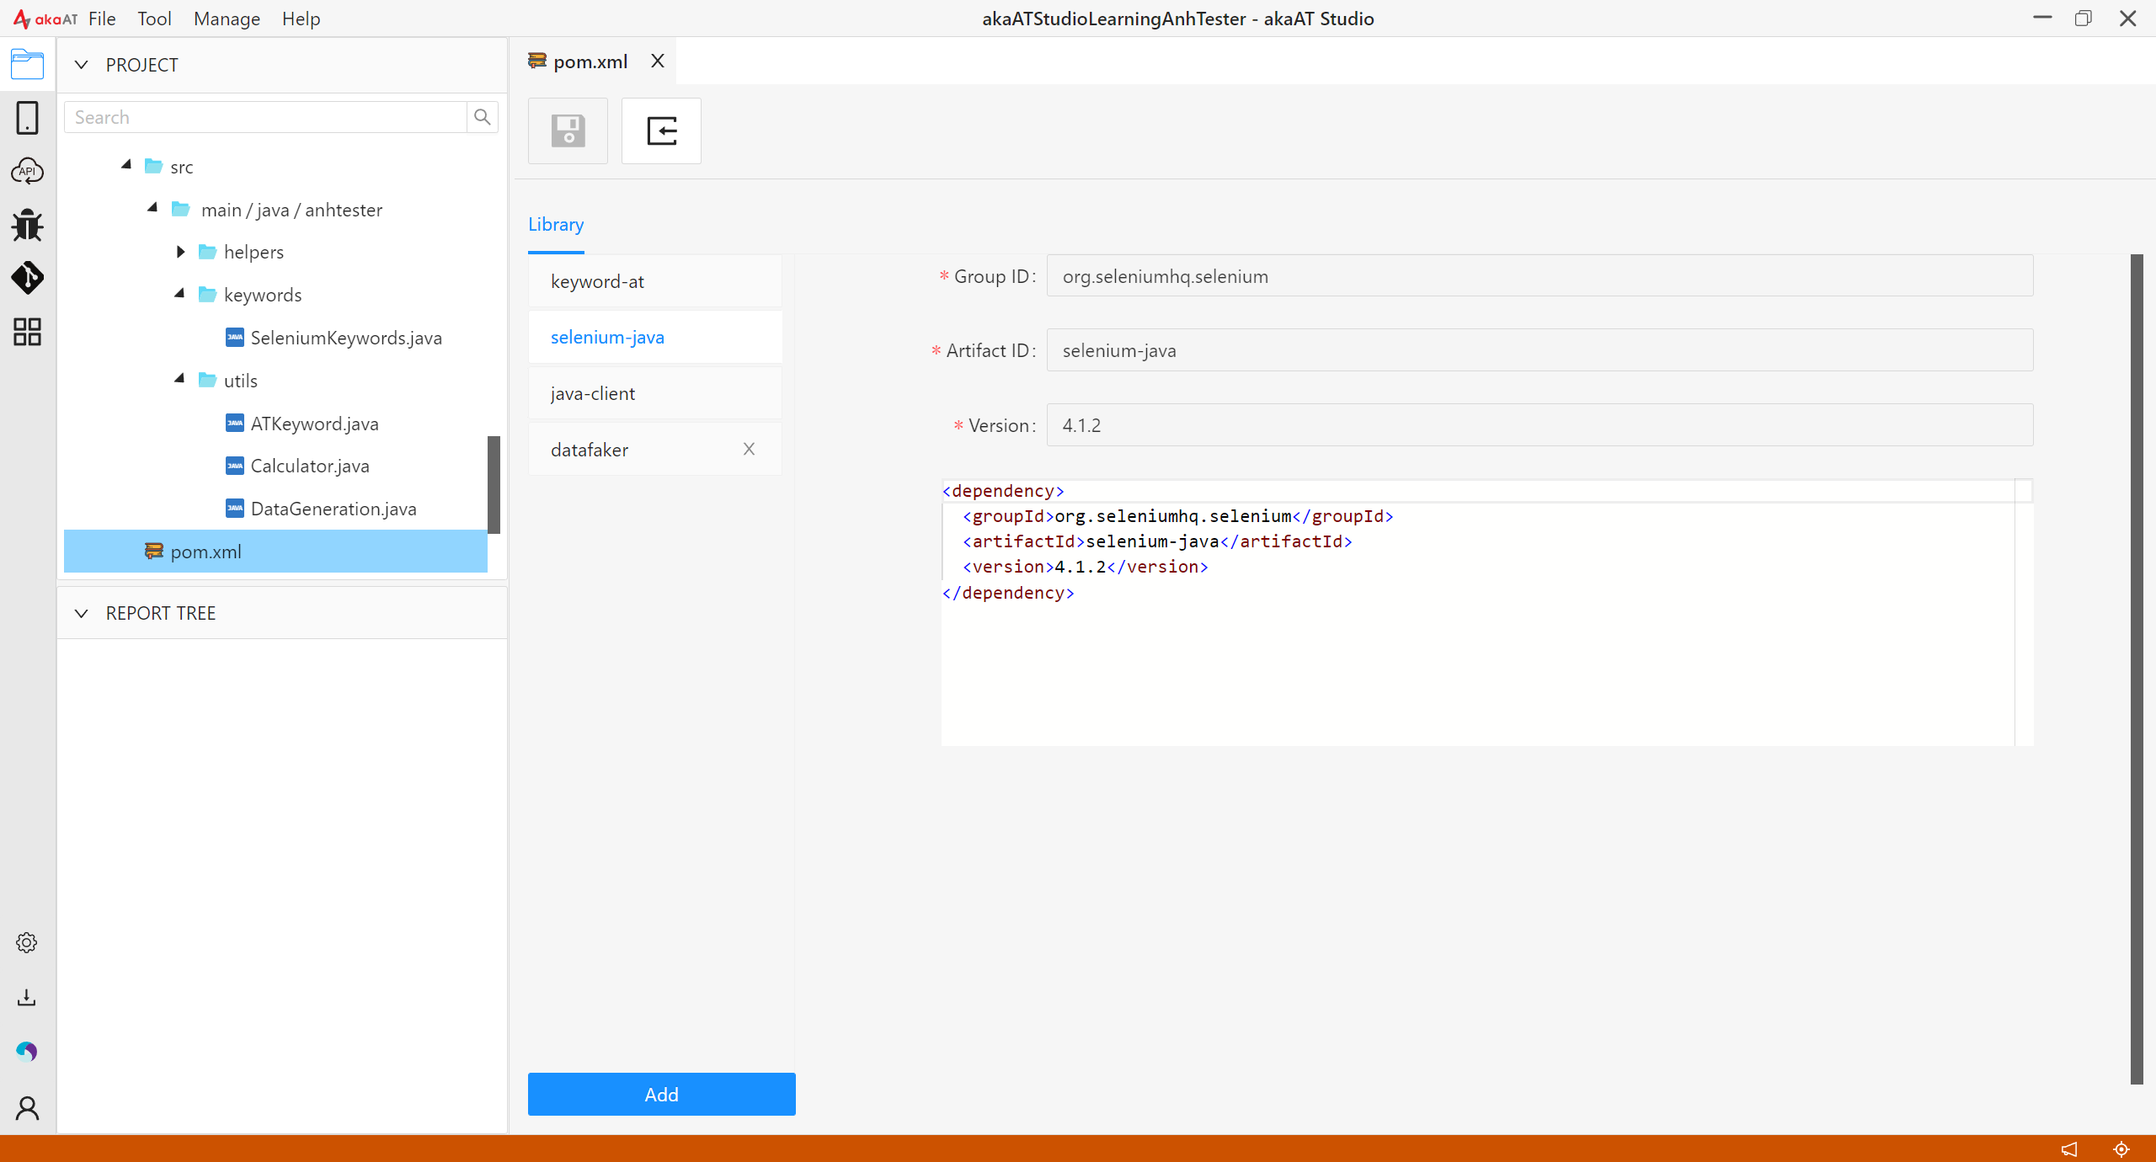Restore down the akaAT Studio window
2156x1162 pixels.
point(2084,18)
